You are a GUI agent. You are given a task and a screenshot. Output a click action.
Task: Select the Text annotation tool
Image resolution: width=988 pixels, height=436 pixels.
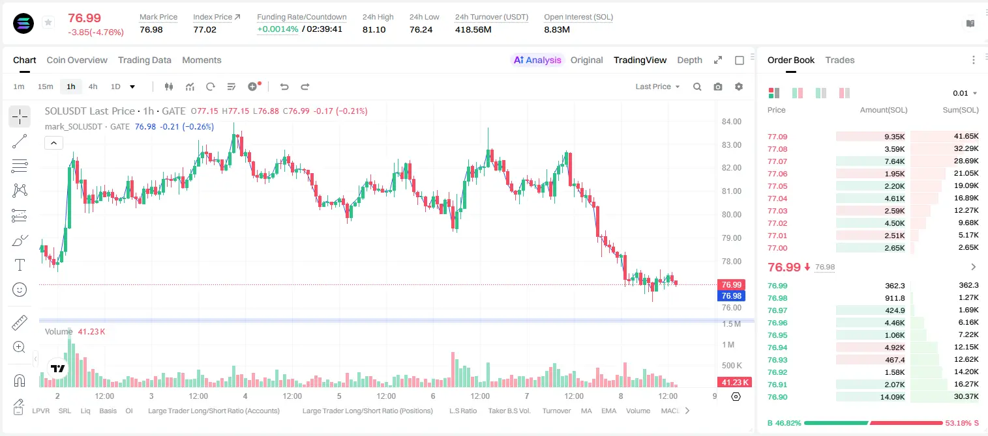click(20, 265)
